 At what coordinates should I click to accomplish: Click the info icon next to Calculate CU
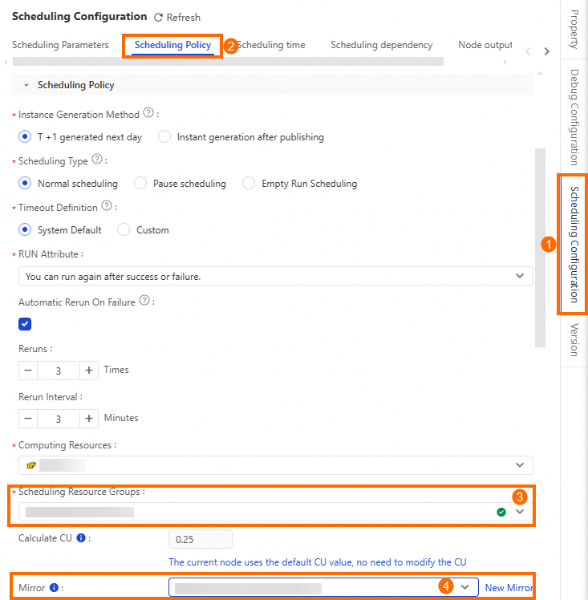click(81, 538)
